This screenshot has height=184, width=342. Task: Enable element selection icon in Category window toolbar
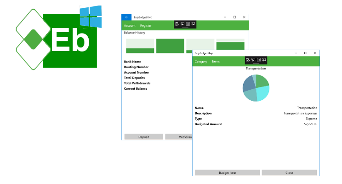[253, 60]
